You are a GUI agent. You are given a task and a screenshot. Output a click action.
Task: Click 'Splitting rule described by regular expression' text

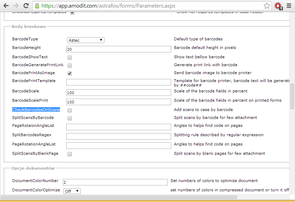[x=219, y=135]
